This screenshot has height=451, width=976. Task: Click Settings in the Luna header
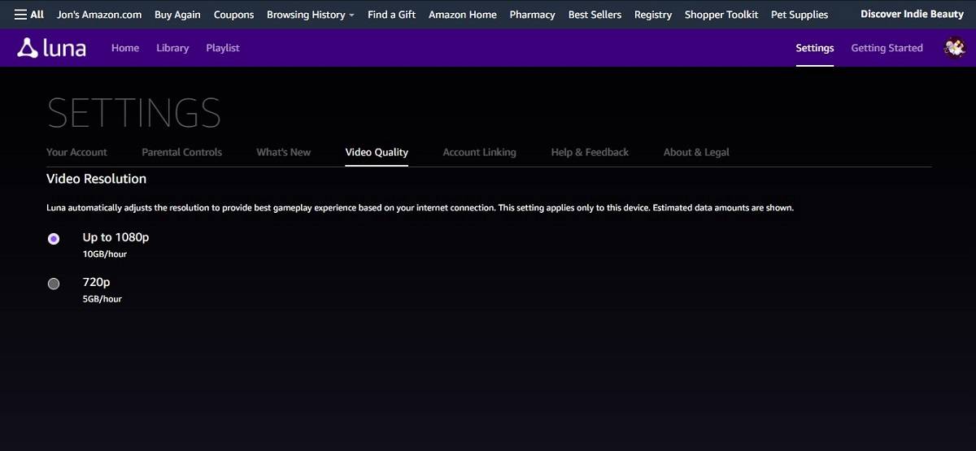coord(815,48)
